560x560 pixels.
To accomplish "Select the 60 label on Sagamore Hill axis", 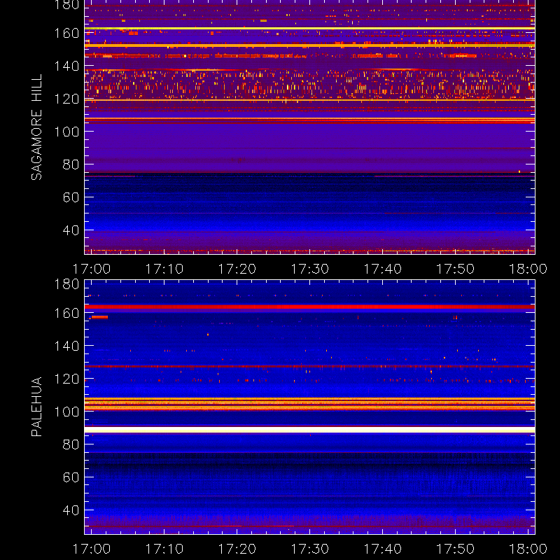I will point(71,197).
